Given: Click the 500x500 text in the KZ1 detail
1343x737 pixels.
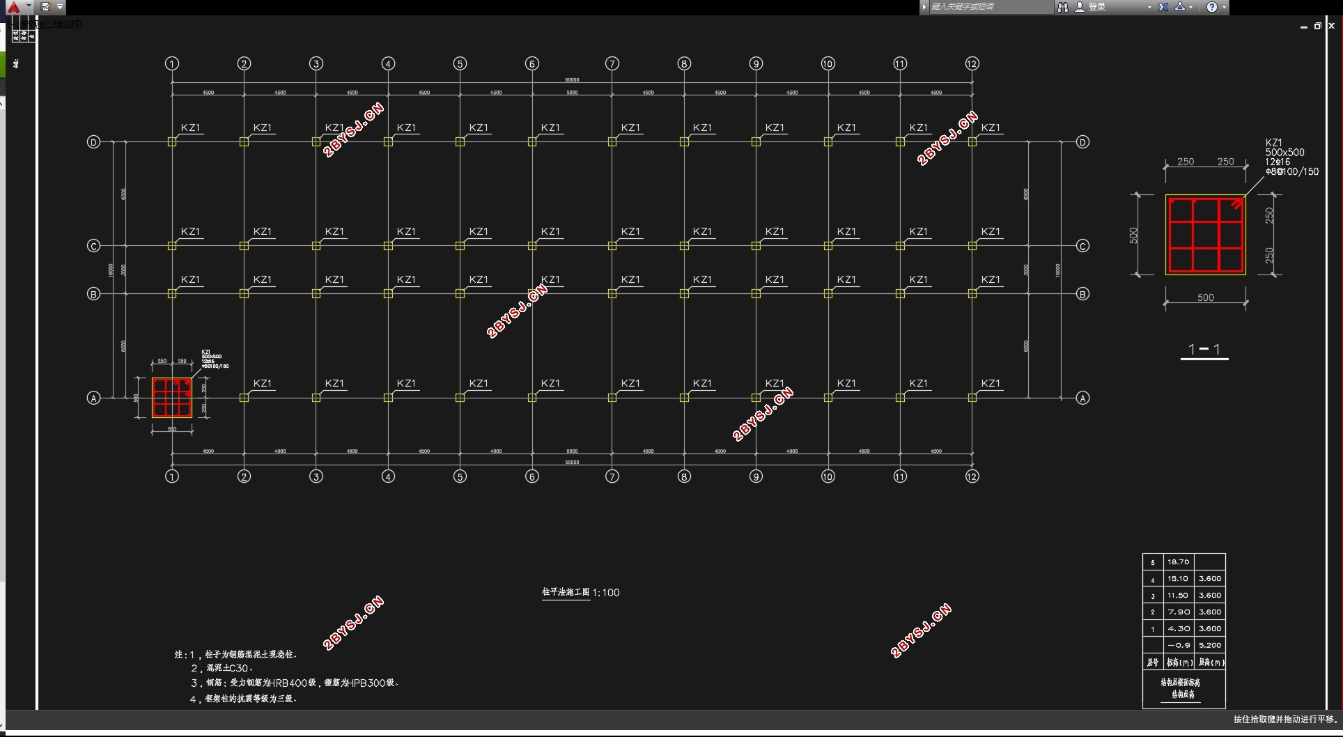Looking at the screenshot, I should pyautogui.click(x=1285, y=152).
